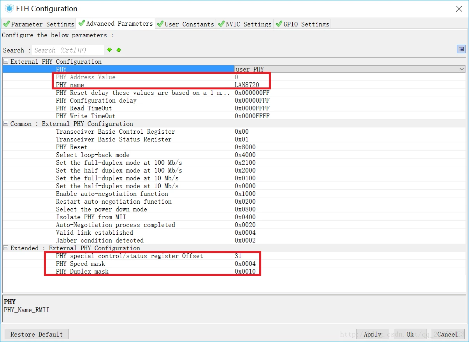Select PHY Reset delay value 0x000000FF
The width and height of the screenshot is (469, 342).
click(252, 92)
